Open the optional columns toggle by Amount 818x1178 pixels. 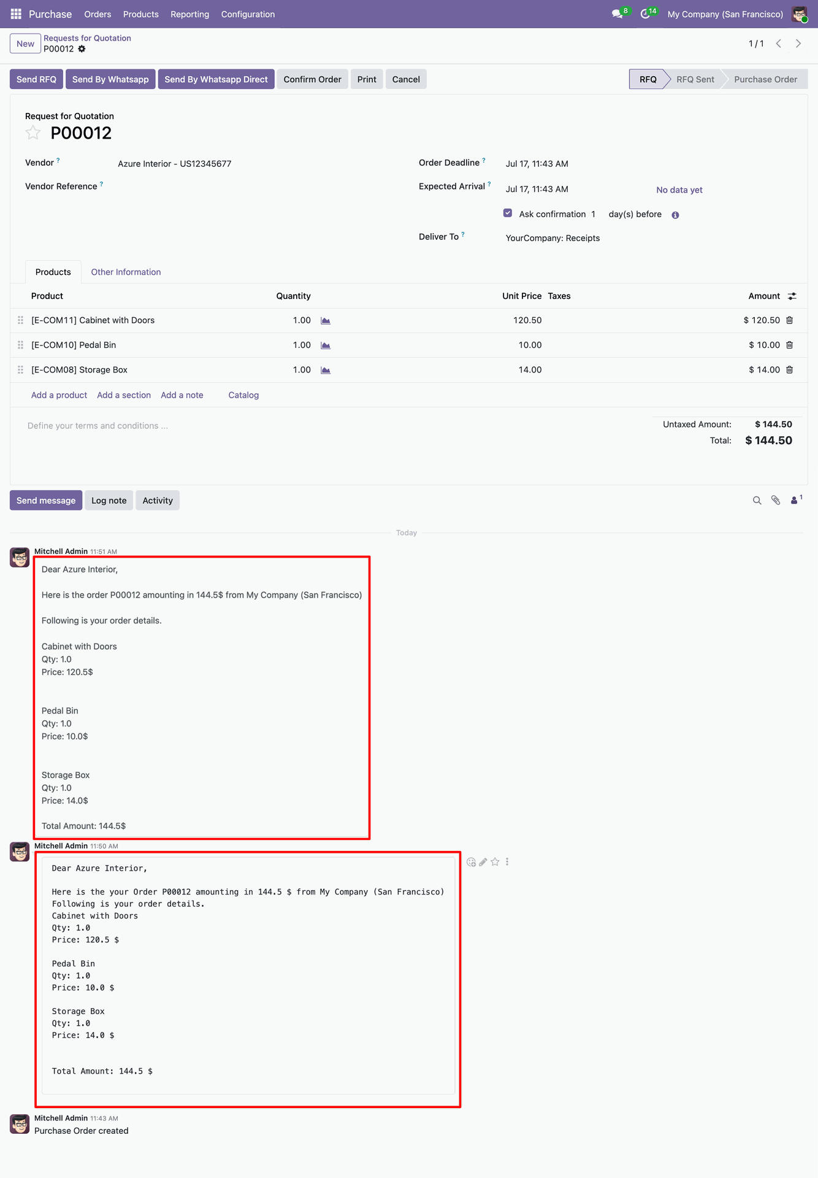pyautogui.click(x=792, y=296)
